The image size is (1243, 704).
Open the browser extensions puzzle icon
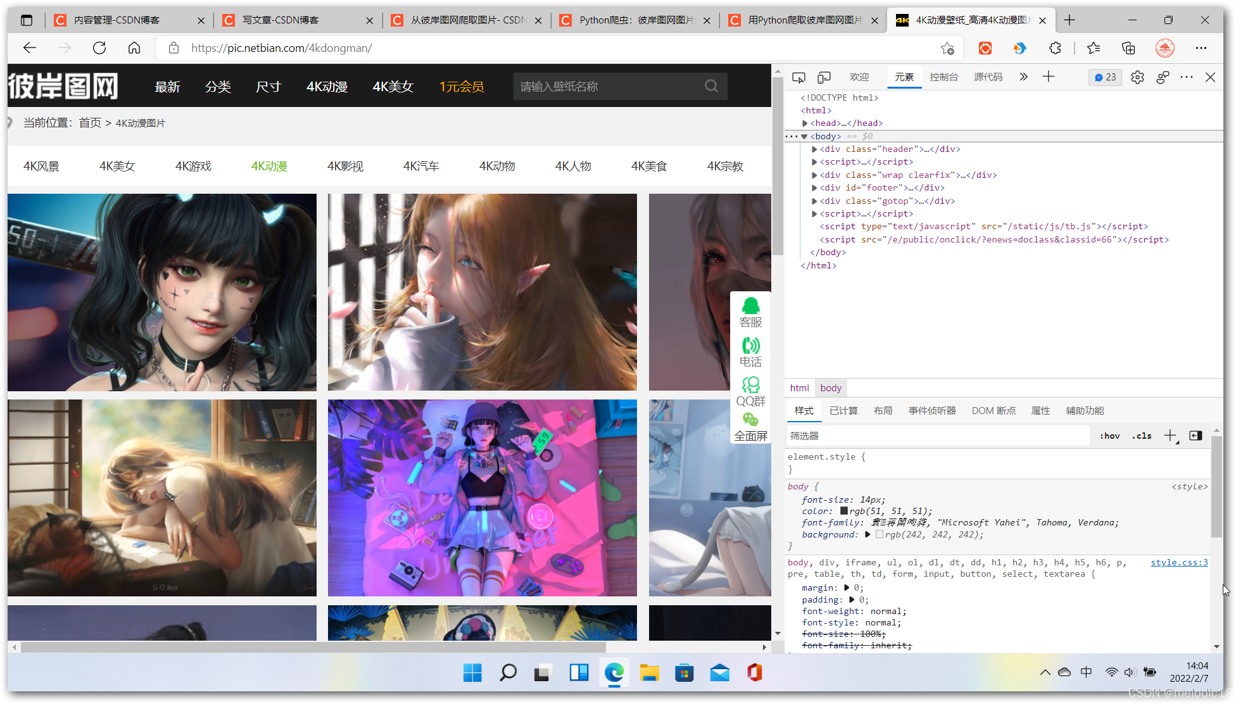coord(1055,48)
